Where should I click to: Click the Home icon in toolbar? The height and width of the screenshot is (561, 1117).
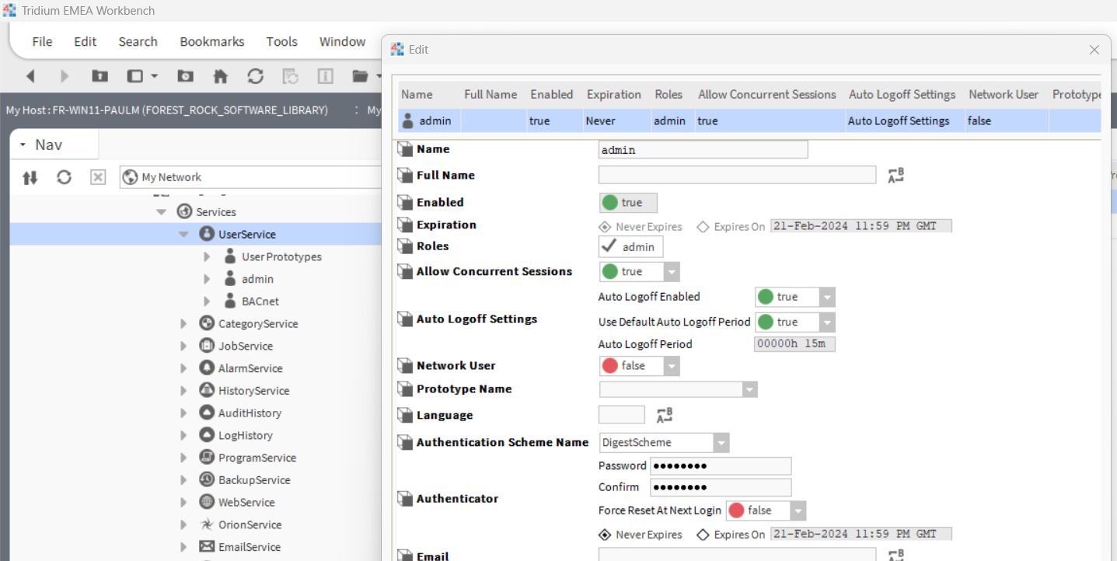click(x=221, y=76)
